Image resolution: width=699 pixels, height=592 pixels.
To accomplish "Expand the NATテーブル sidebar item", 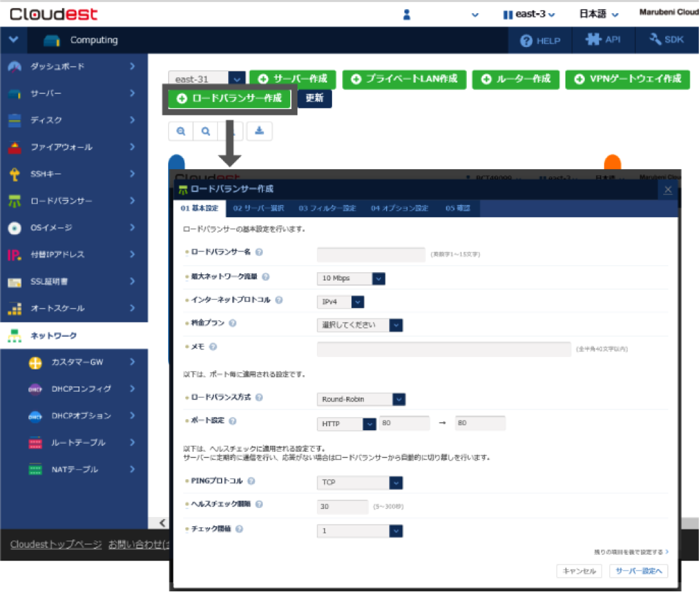I will (x=132, y=469).
